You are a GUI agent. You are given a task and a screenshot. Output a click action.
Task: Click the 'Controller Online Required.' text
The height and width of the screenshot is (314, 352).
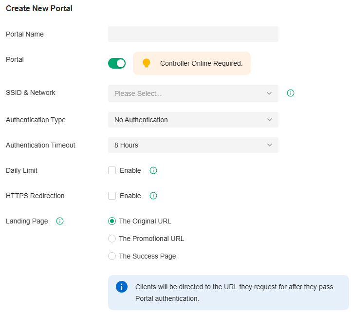click(202, 63)
